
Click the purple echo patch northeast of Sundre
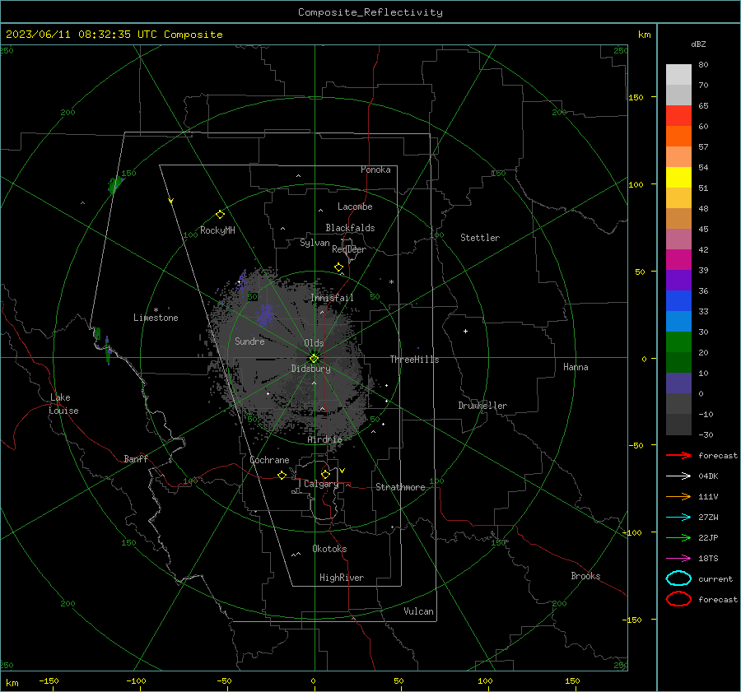click(265, 315)
